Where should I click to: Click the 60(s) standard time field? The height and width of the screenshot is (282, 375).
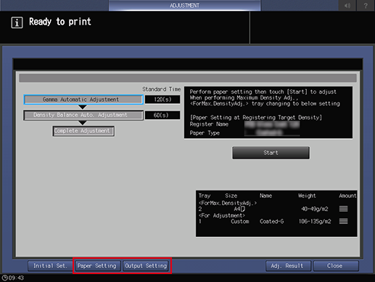(162, 115)
